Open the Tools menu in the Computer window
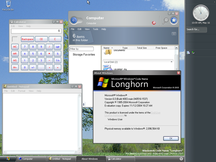Screen dimensions: 216x162 click(96, 29)
